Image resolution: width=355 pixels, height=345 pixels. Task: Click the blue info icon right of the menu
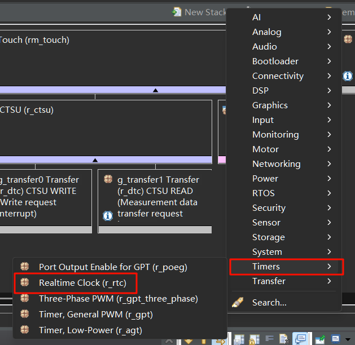pyautogui.click(x=348, y=76)
